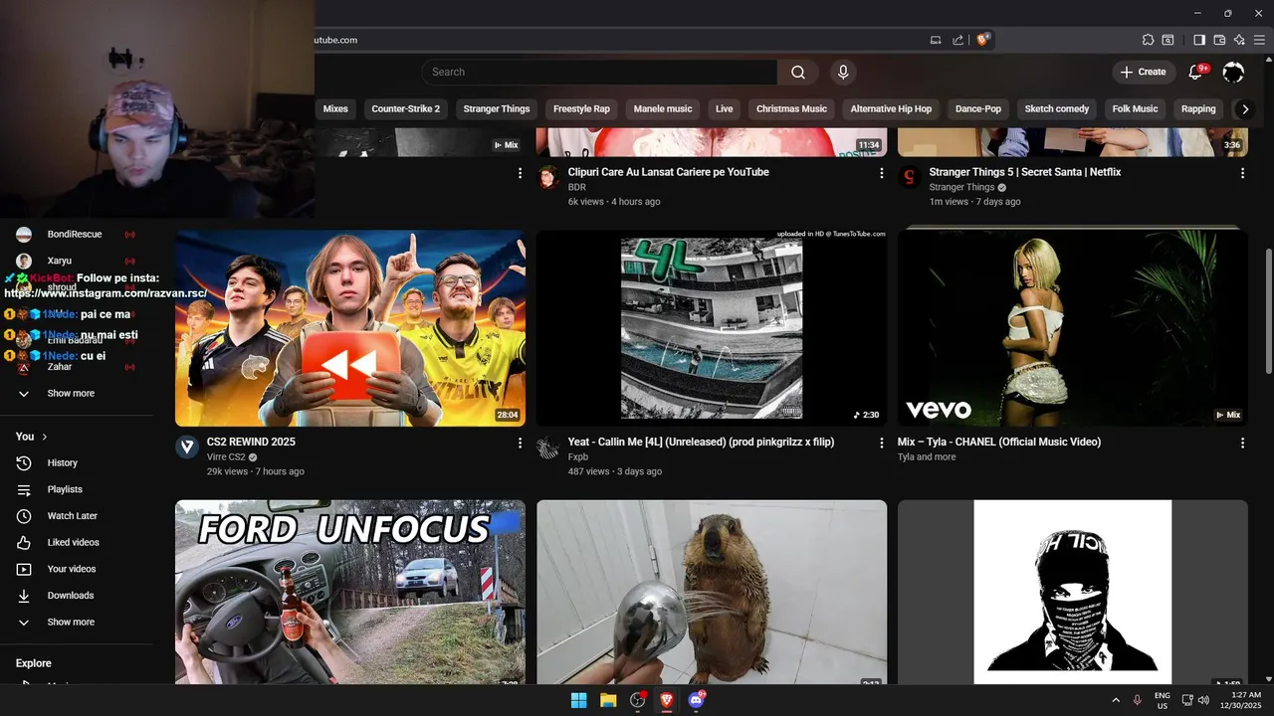Expand the You section chevron
Screen dimensions: 1274x716
click(x=45, y=437)
